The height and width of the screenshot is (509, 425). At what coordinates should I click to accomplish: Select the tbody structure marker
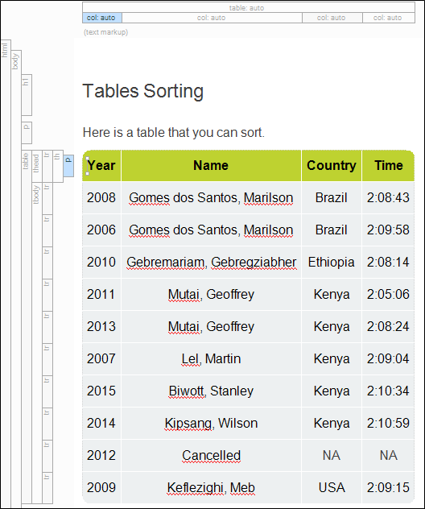(37, 343)
